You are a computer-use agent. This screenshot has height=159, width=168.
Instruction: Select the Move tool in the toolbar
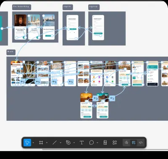pyautogui.click(x=27, y=143)
